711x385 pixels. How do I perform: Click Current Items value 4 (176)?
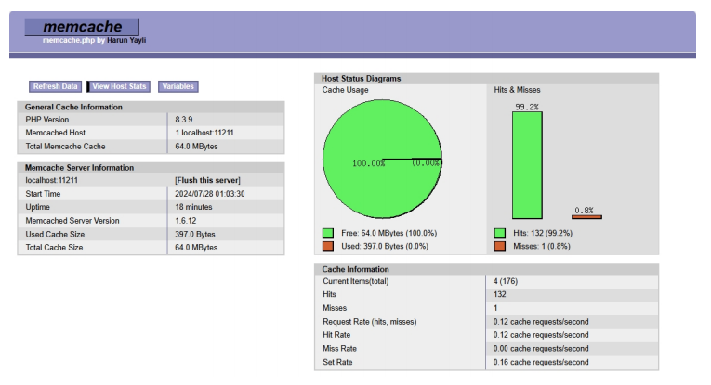coord(506,281)
